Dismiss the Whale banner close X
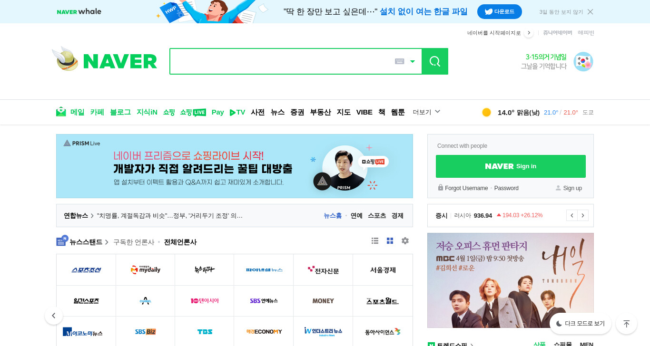The image size is (650, 346). (x=591, y=12)
